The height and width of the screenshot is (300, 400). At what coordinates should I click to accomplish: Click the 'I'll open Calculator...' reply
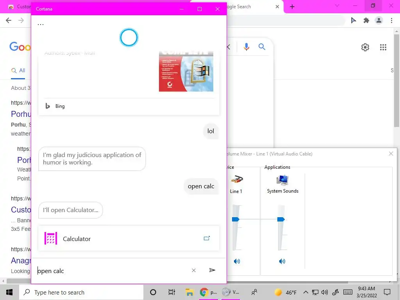click(71, 210)
